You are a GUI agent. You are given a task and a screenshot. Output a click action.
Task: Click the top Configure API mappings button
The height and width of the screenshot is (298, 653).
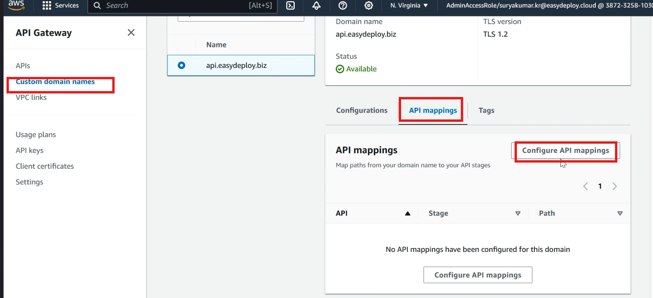click(566, 151)
